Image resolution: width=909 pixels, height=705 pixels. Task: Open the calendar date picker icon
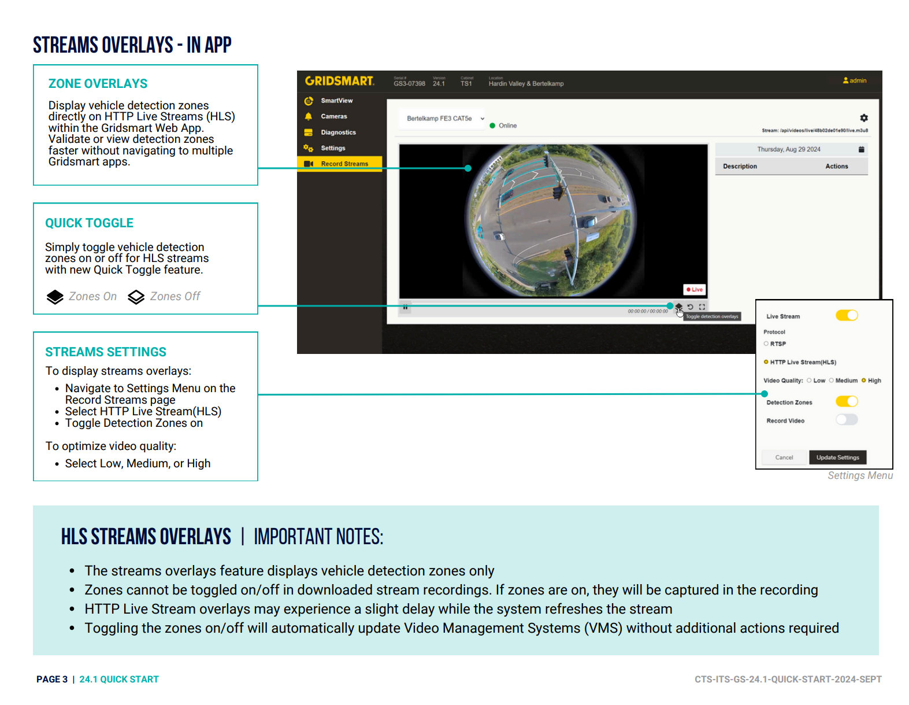point(861,149)
